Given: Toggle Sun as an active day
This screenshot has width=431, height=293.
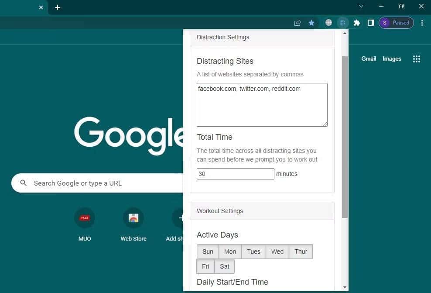Looking at the screenshot, I should (x=208, y=252).
